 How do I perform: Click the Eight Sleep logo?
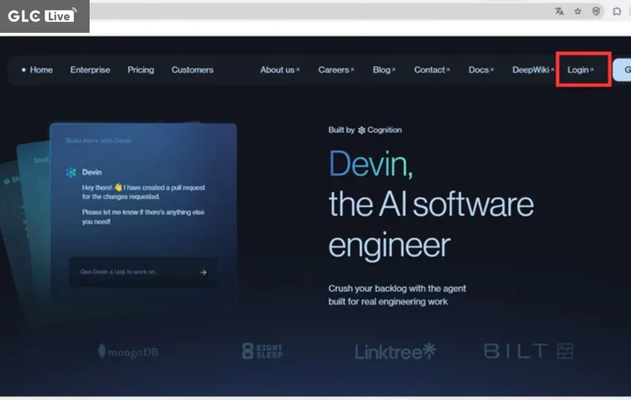click(x=262, y=351)
